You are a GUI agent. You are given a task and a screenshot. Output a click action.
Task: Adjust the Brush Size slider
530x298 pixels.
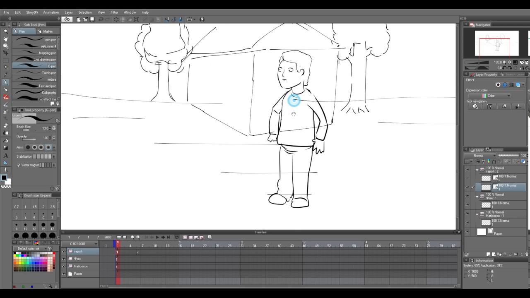pyautogui.click(x=29, y=130)
